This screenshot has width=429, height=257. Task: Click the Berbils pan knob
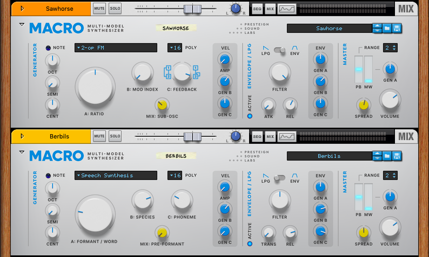236,136
